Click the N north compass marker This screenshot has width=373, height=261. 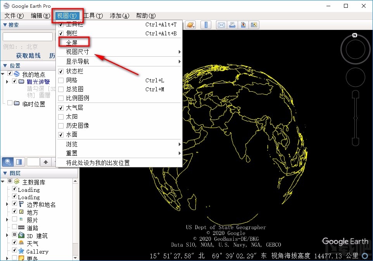355,35
